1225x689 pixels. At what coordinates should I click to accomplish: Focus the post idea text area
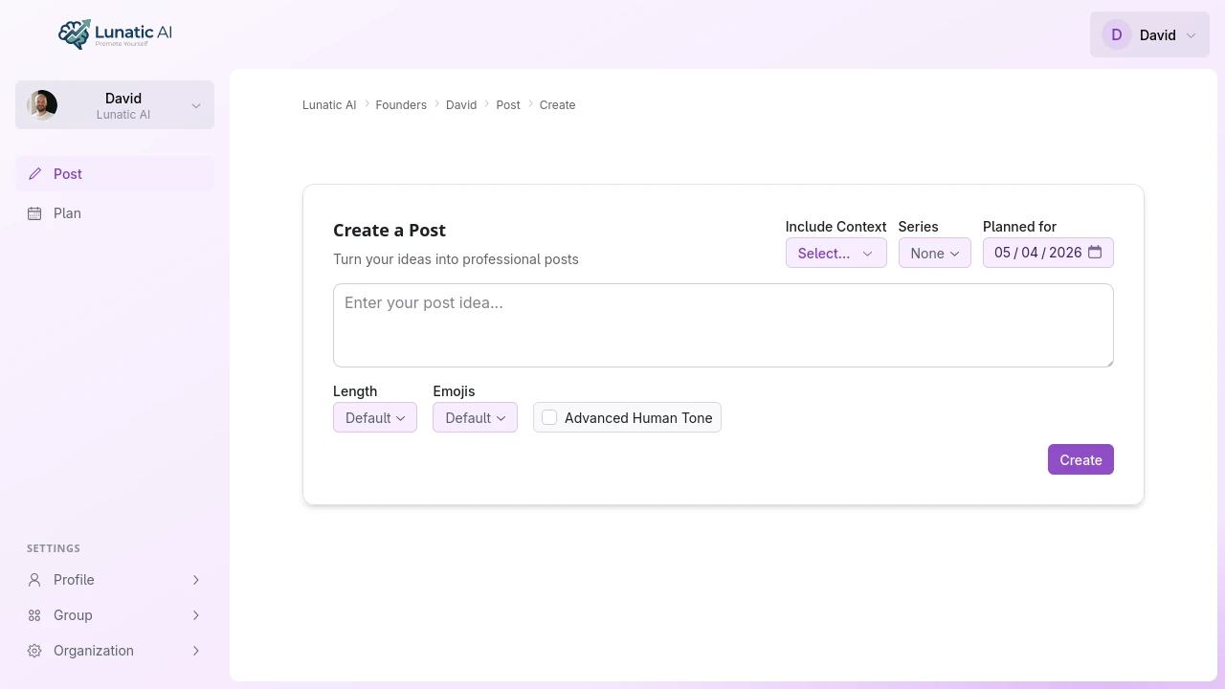pos(724,325)
